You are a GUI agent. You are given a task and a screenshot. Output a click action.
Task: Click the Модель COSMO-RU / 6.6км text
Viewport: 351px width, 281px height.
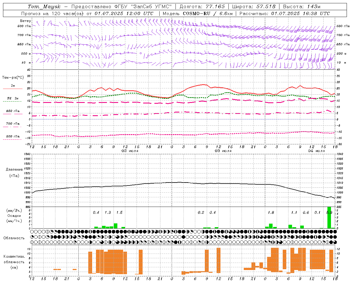[198, 13]
